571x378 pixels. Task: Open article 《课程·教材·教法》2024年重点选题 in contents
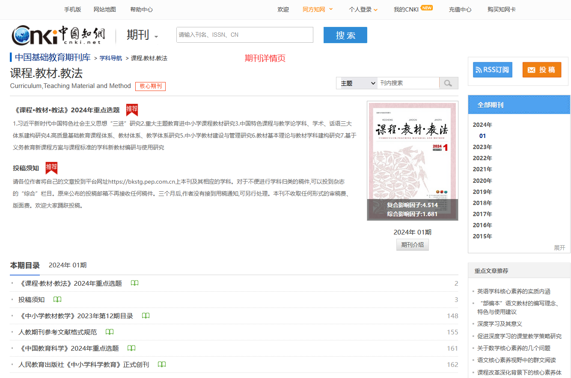(70, 283)
